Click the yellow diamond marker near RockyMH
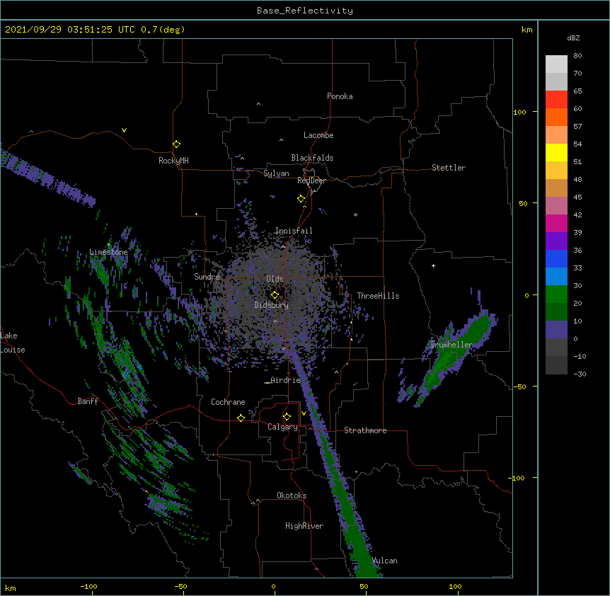Viewport: 610px width, 596px height. 176,144
